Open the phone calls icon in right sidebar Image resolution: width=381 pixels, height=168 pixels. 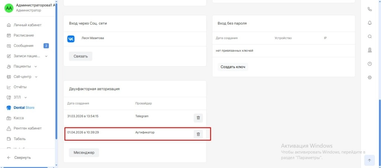pos(369,9)
